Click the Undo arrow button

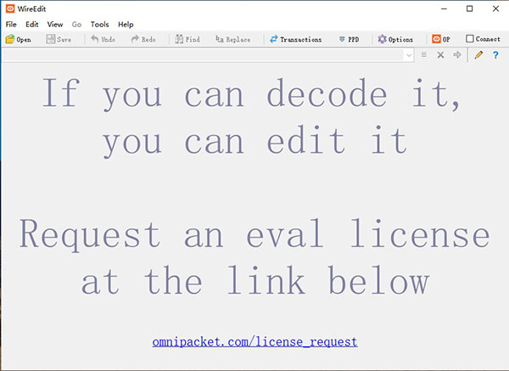point(103,39)
